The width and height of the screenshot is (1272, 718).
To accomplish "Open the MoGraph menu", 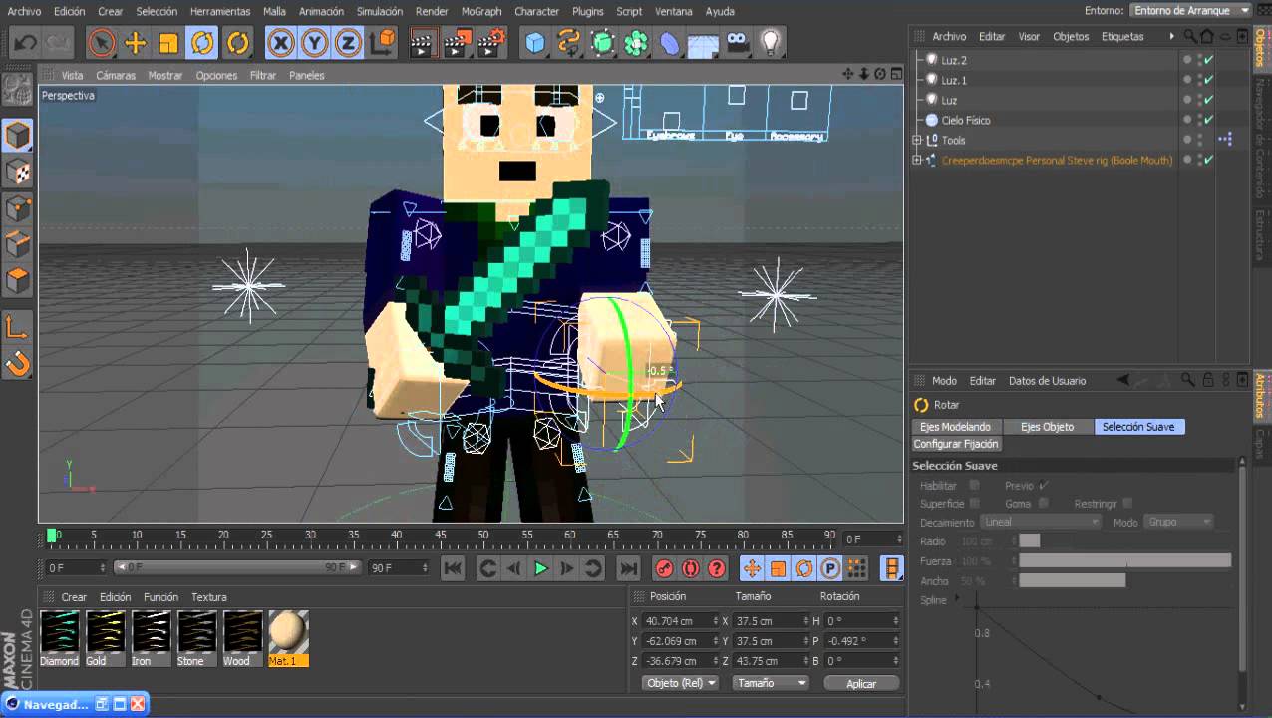I will tap(481, 12).
